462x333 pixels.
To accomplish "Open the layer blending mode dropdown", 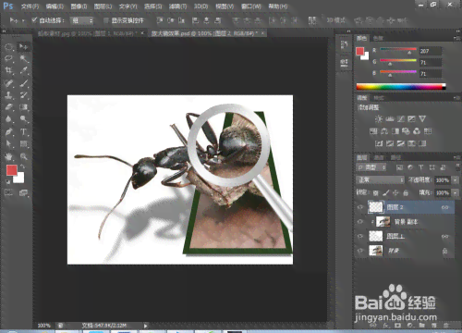I will 381,179.
